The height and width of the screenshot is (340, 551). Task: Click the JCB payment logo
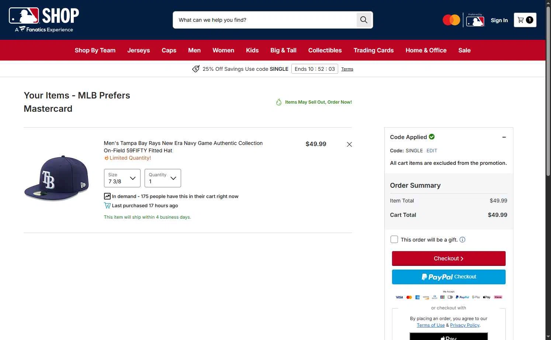point(443,297)
